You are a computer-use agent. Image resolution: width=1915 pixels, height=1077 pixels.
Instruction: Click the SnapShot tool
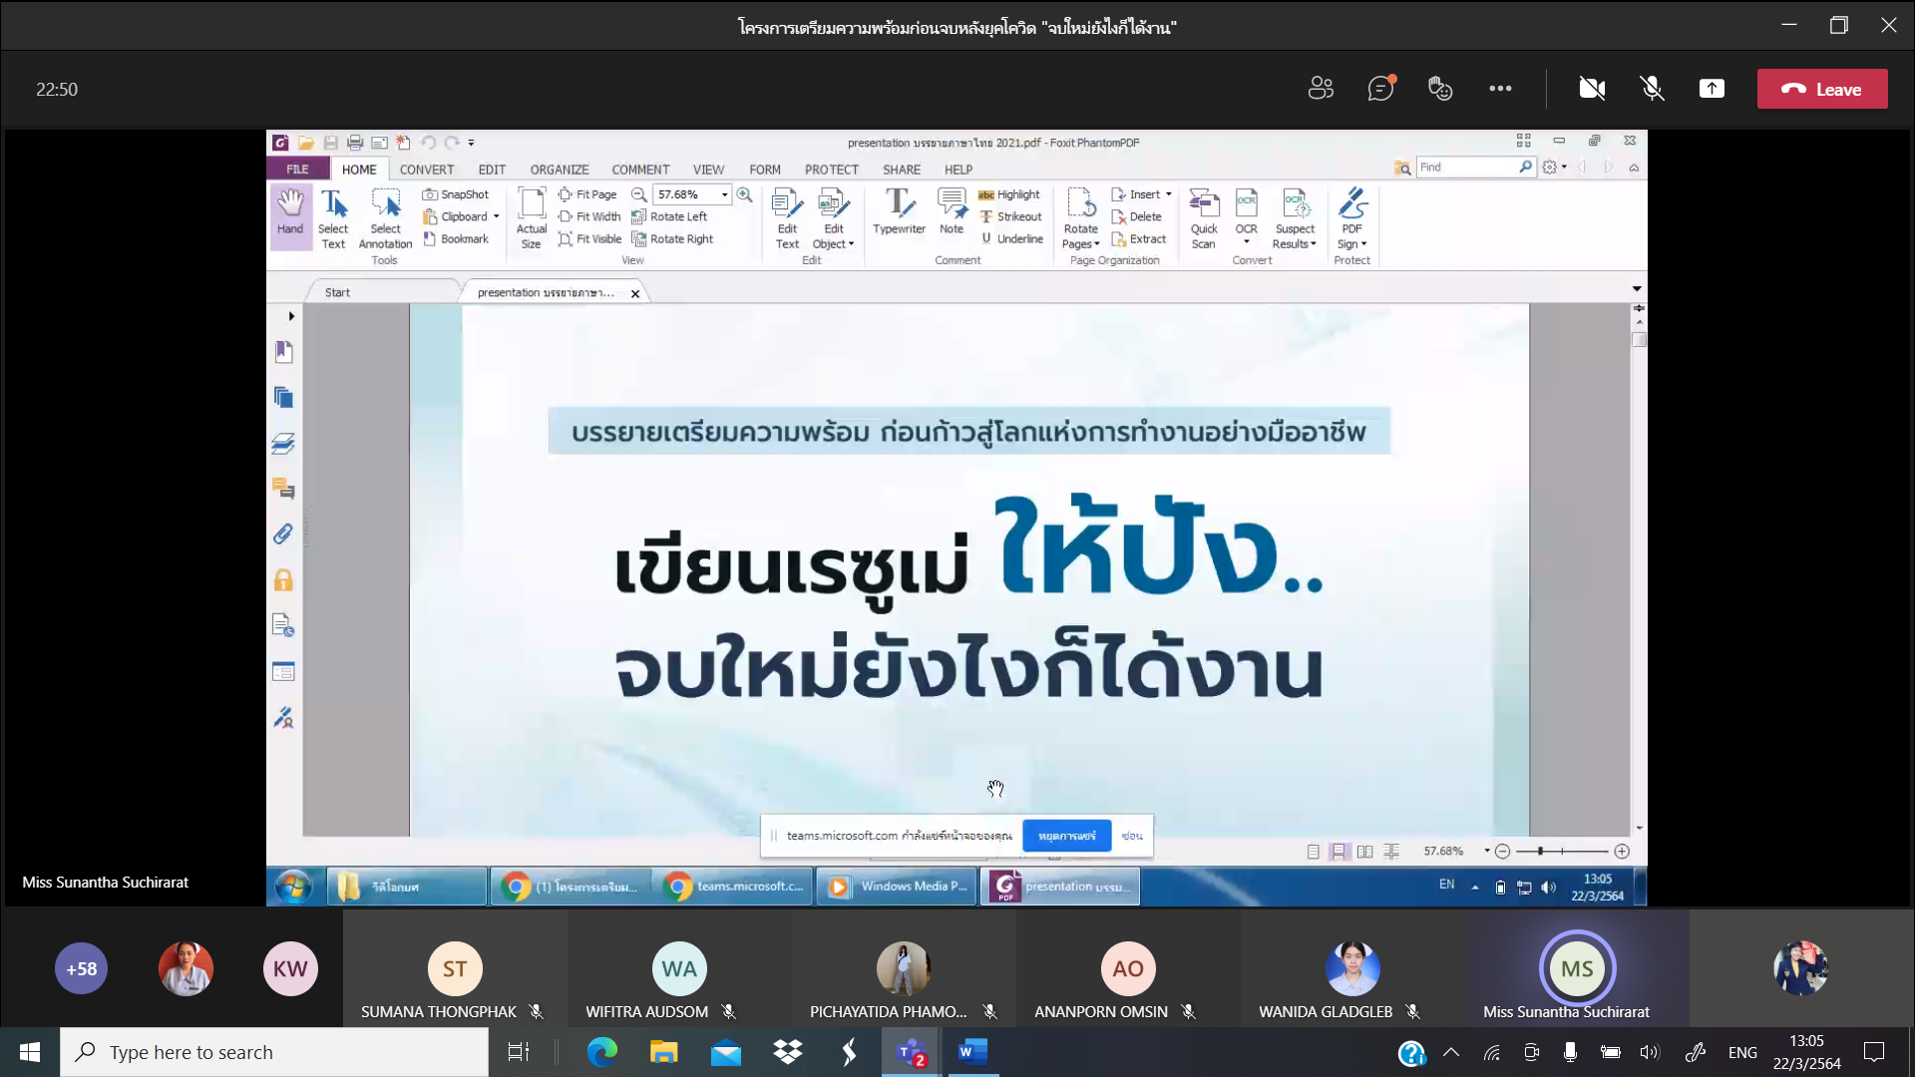(456, 194)
